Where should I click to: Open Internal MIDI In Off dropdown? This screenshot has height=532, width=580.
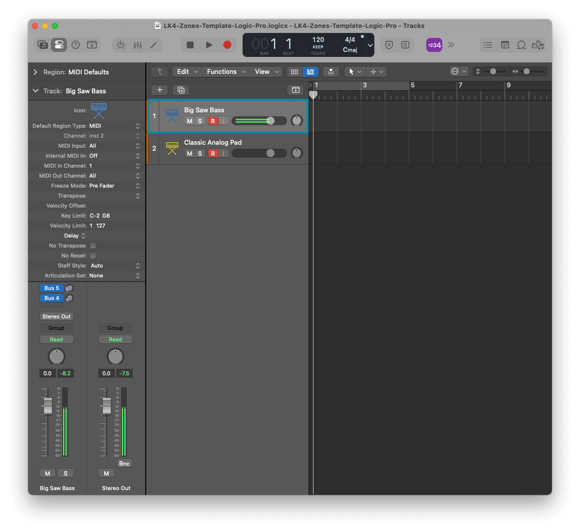114,156
